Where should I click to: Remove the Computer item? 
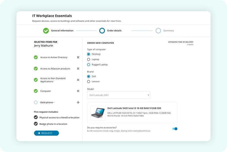coord(78,91)
